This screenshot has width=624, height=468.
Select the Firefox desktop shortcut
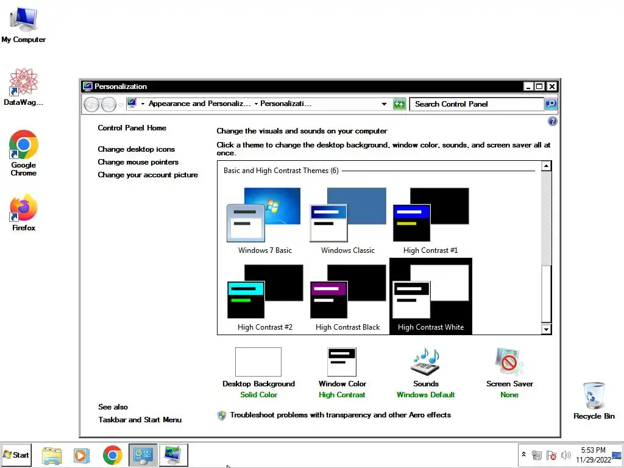pyautogui.click(x=24, y=213)
